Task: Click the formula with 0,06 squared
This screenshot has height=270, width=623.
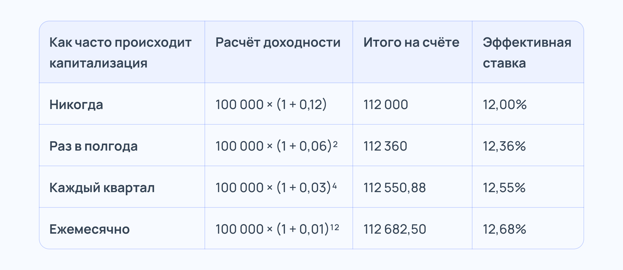Action: point(276,146)
